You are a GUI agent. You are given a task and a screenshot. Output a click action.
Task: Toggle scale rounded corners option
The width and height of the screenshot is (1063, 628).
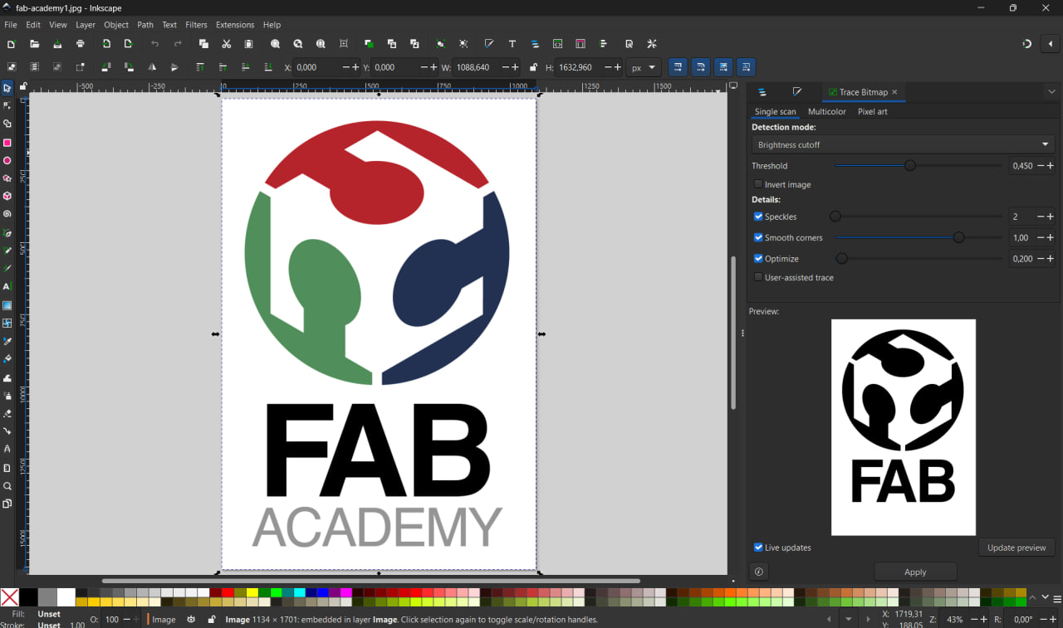tap(701, 67)
